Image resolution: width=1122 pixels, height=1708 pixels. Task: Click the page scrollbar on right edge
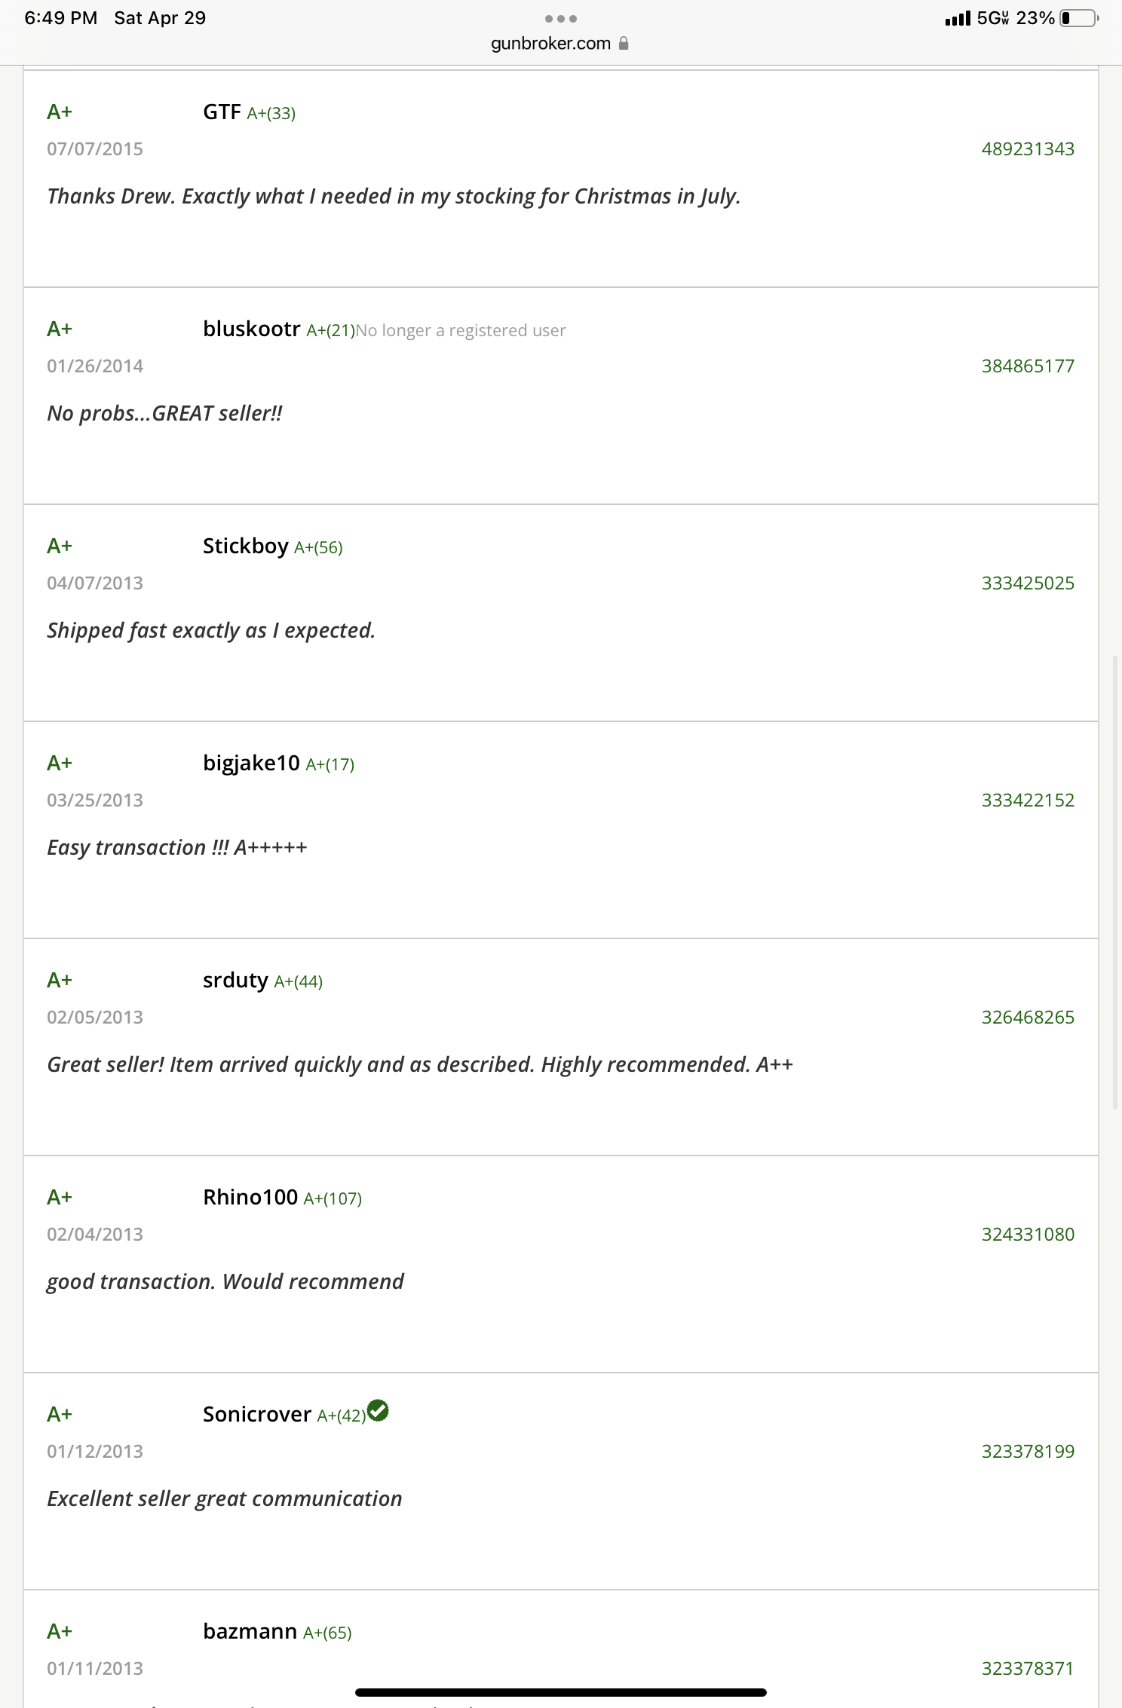point(1115,882)
